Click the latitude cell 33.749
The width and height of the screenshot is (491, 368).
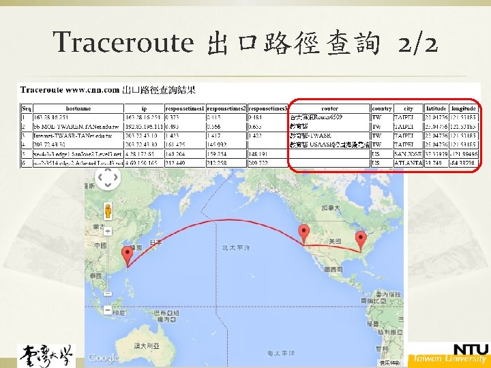point(436,163)
